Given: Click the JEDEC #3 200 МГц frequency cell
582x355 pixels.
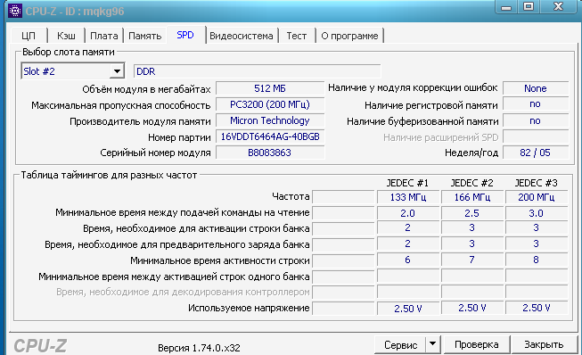Looking at the screenshot, I should pos(537,197).
